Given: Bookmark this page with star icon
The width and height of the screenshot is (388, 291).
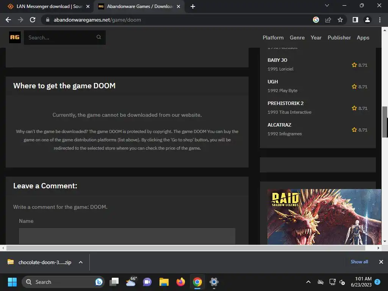Looking at the screenshot, I should [x=340, y=20].
